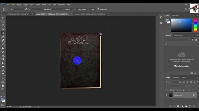Swap width and height values
The width and height of the screenshot is (199, 111).
[26, 9]
